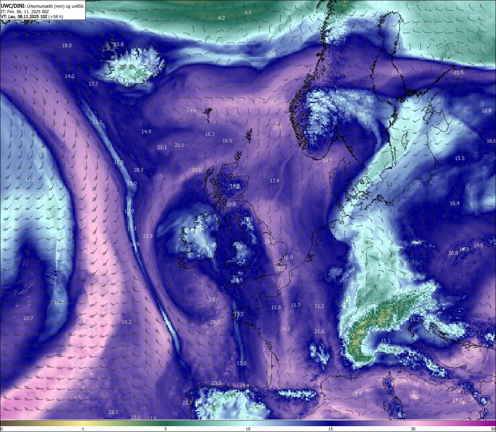
Task: Click the 29.8 value in the Mediterranean
Action: coord(356,393)
